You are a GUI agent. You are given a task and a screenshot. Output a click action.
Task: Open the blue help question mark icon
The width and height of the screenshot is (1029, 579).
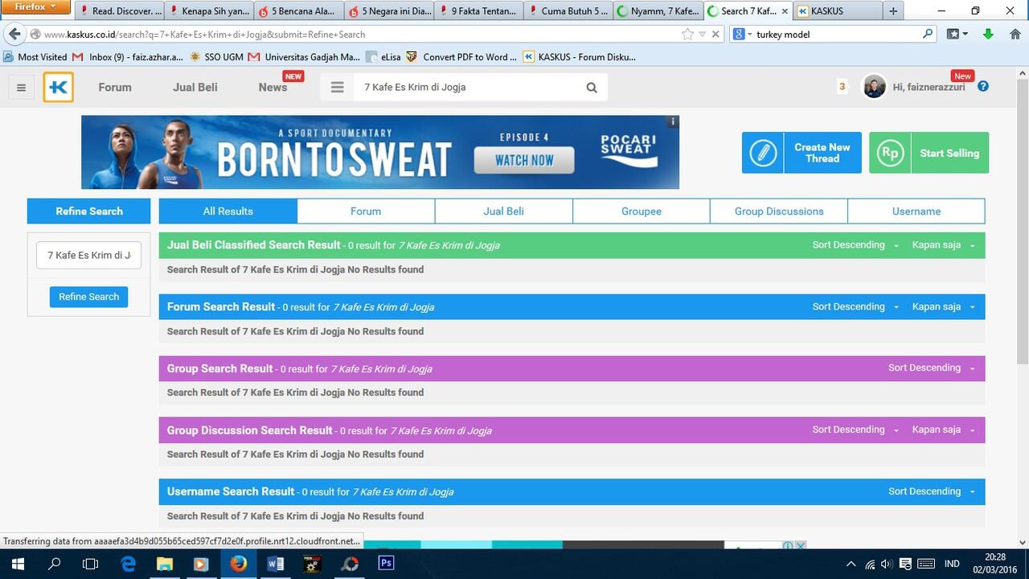click(982, 87)
